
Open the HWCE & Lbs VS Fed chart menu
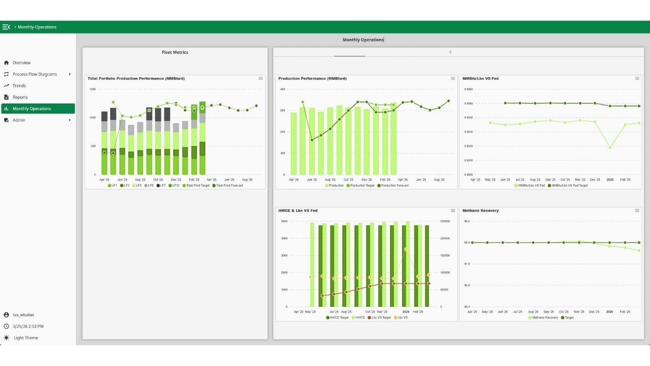(x=453, y=210)
